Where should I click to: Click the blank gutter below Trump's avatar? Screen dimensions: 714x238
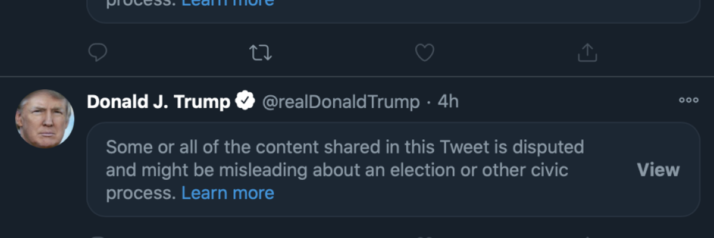pyautogui.click(x=45, y=190)
